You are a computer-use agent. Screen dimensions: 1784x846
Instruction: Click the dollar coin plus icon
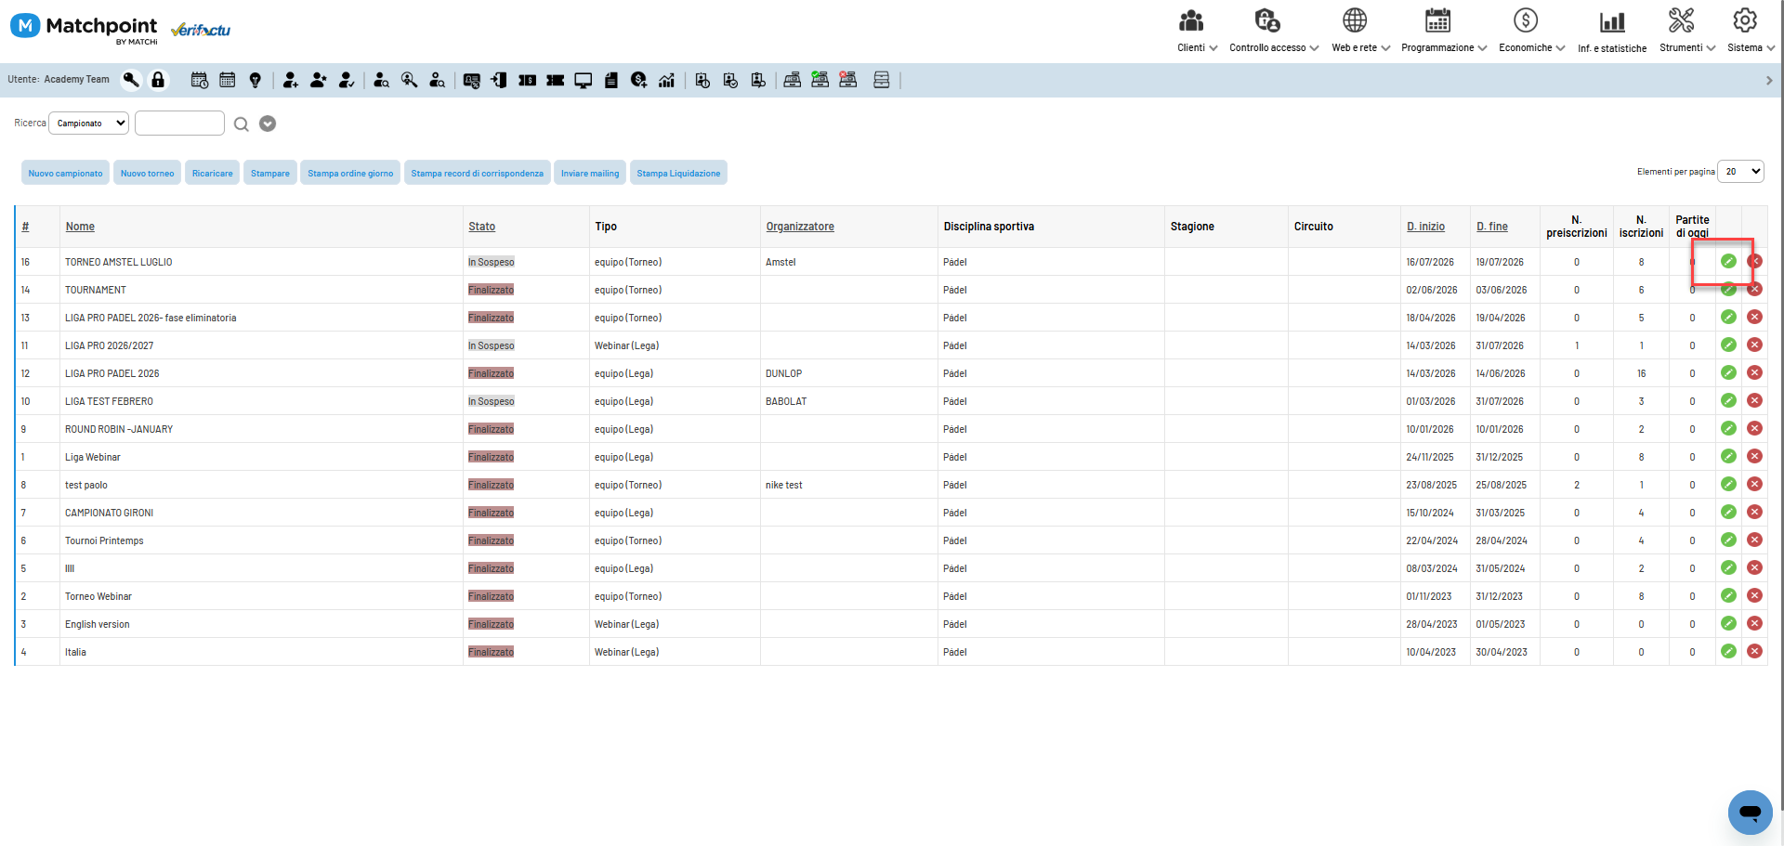click(638, 80)
